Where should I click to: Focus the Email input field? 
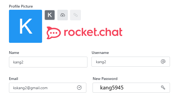point(48,88)
